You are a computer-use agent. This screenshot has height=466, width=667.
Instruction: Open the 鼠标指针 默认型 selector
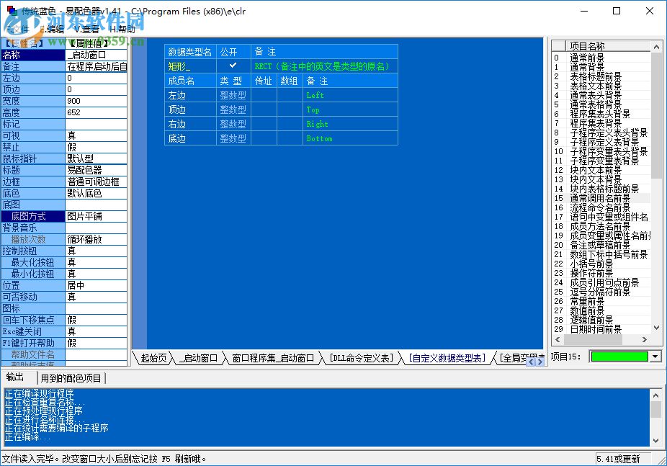86,158
